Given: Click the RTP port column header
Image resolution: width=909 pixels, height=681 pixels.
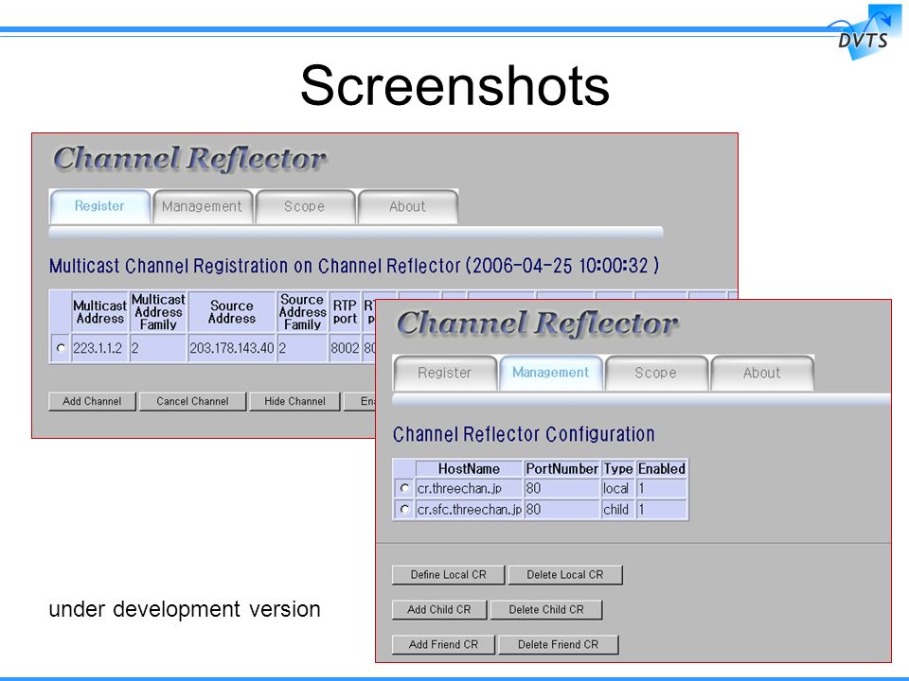Looking at the screenshot, I should [345, 312].
